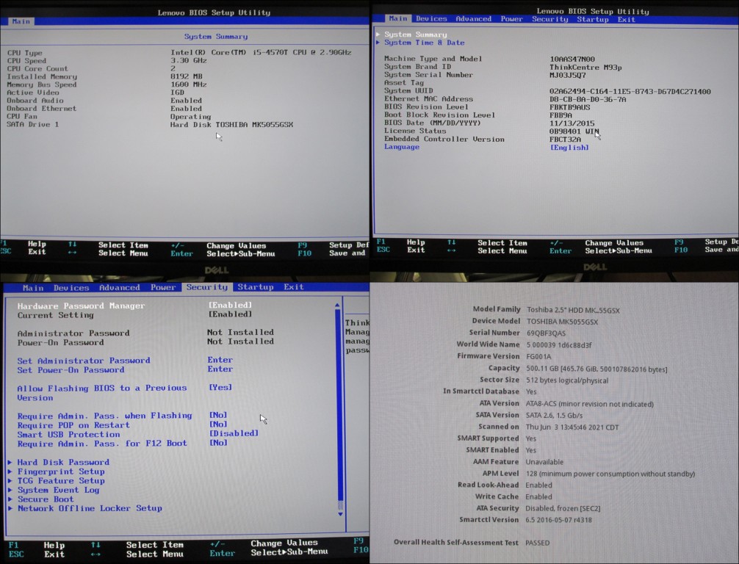The height and width of the screenshot is (564, 739).
Task: Select Exit tab next to Startup in Security screen
Action: (x=294, y=287)
